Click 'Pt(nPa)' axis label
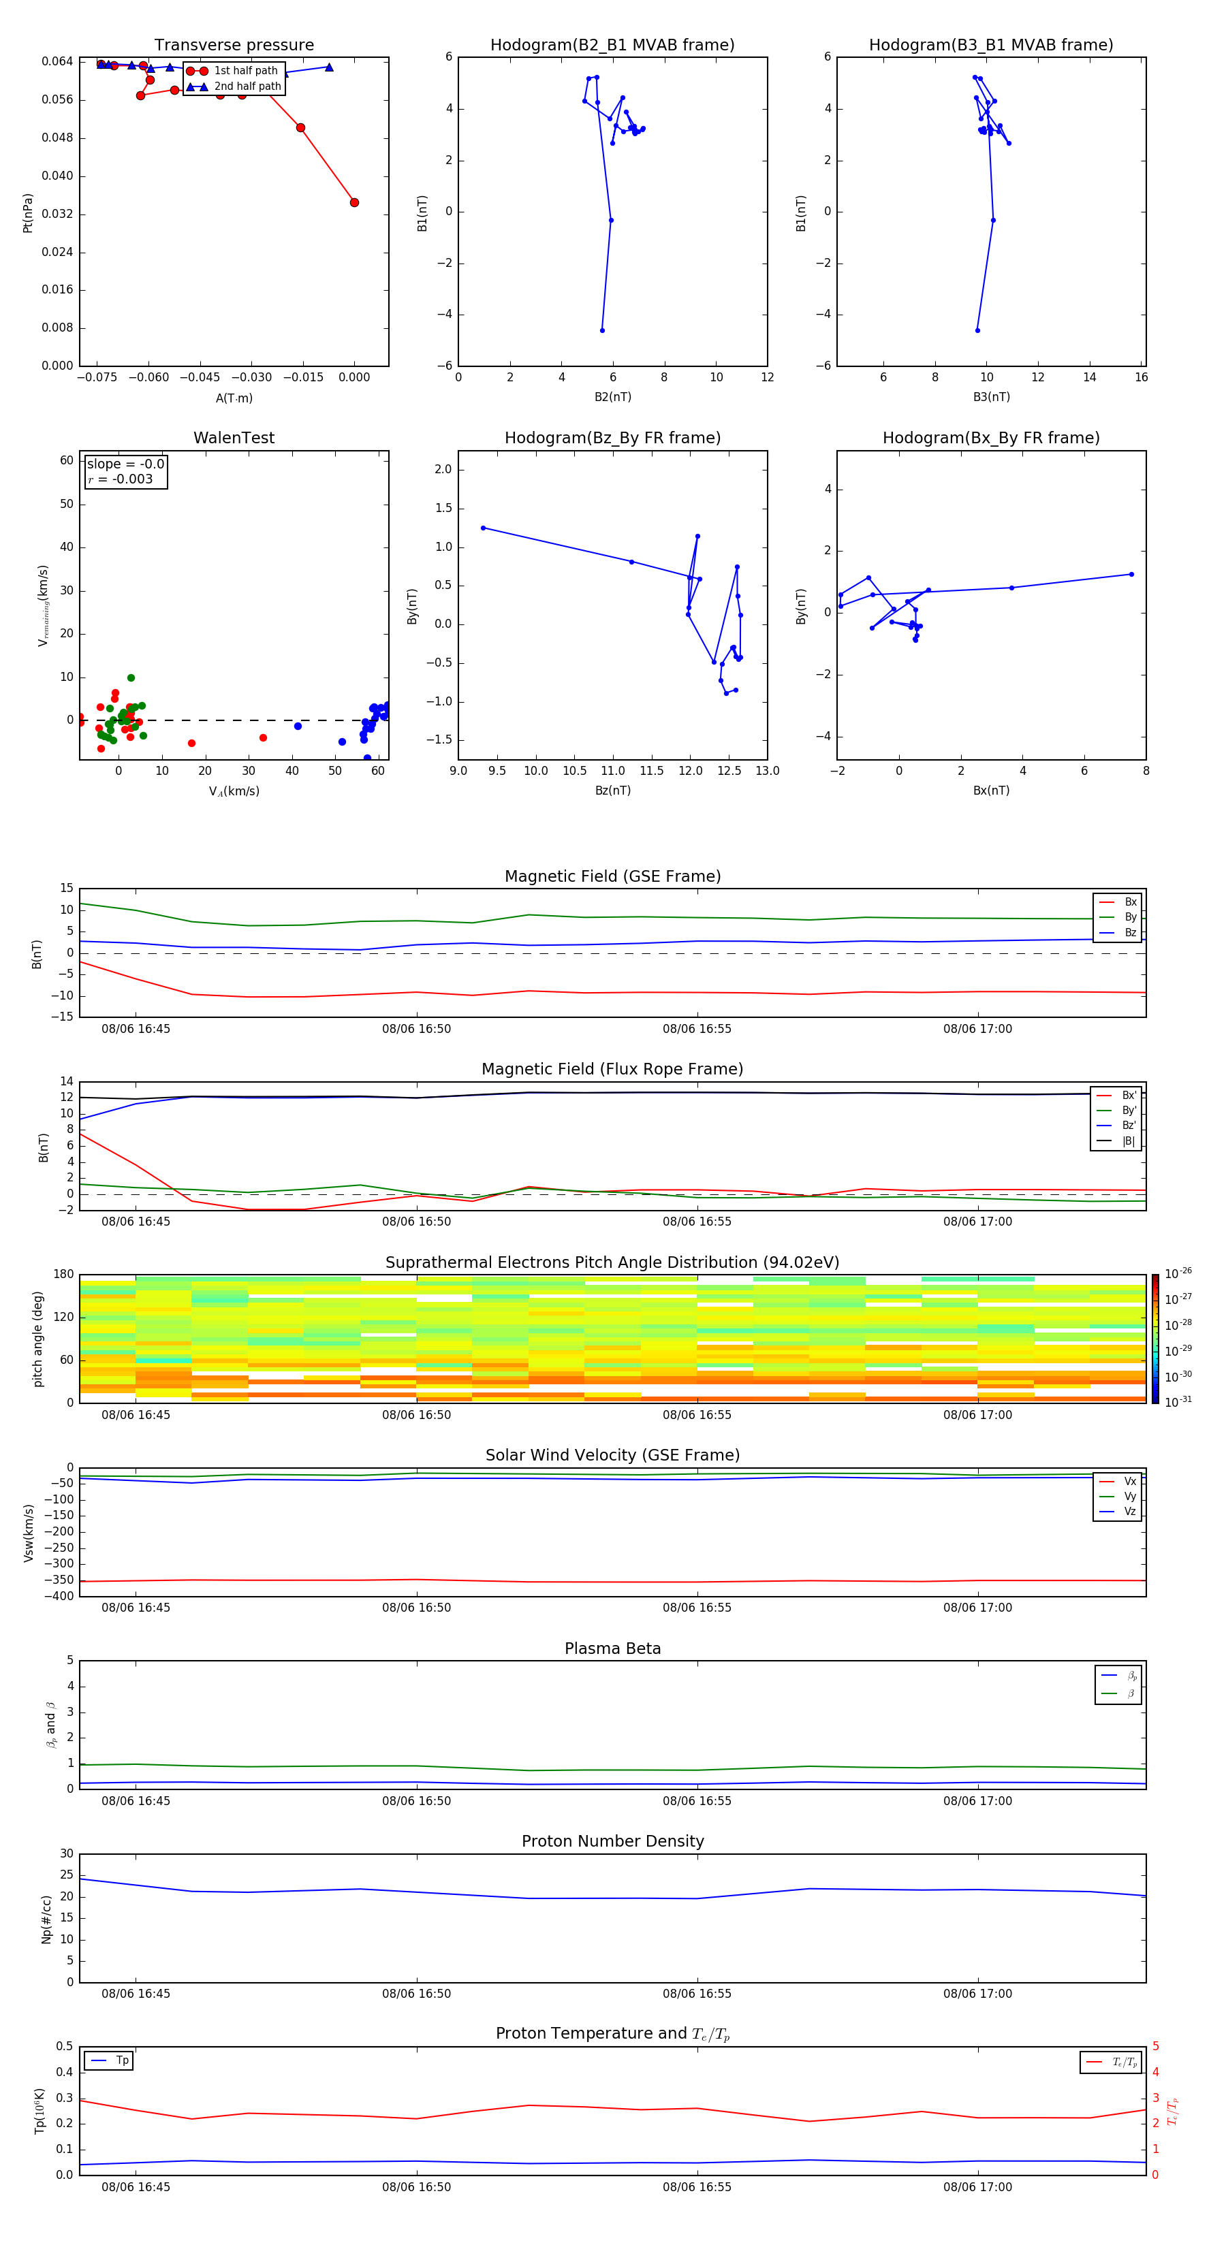The height and width of the screenshot is (2247, 1226). 28,213
